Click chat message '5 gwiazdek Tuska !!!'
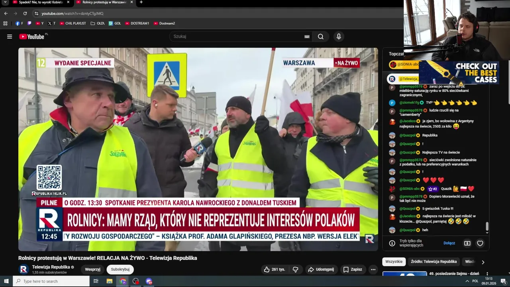Image resolution: width=510 pixels, height=287 pixels. (437, 208)
